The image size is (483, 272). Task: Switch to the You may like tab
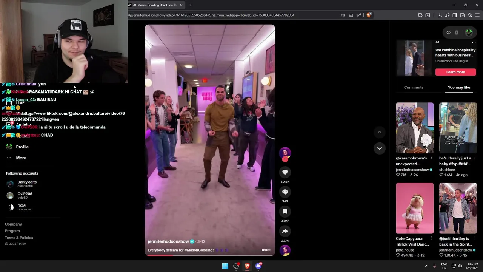tap(459, 87)
